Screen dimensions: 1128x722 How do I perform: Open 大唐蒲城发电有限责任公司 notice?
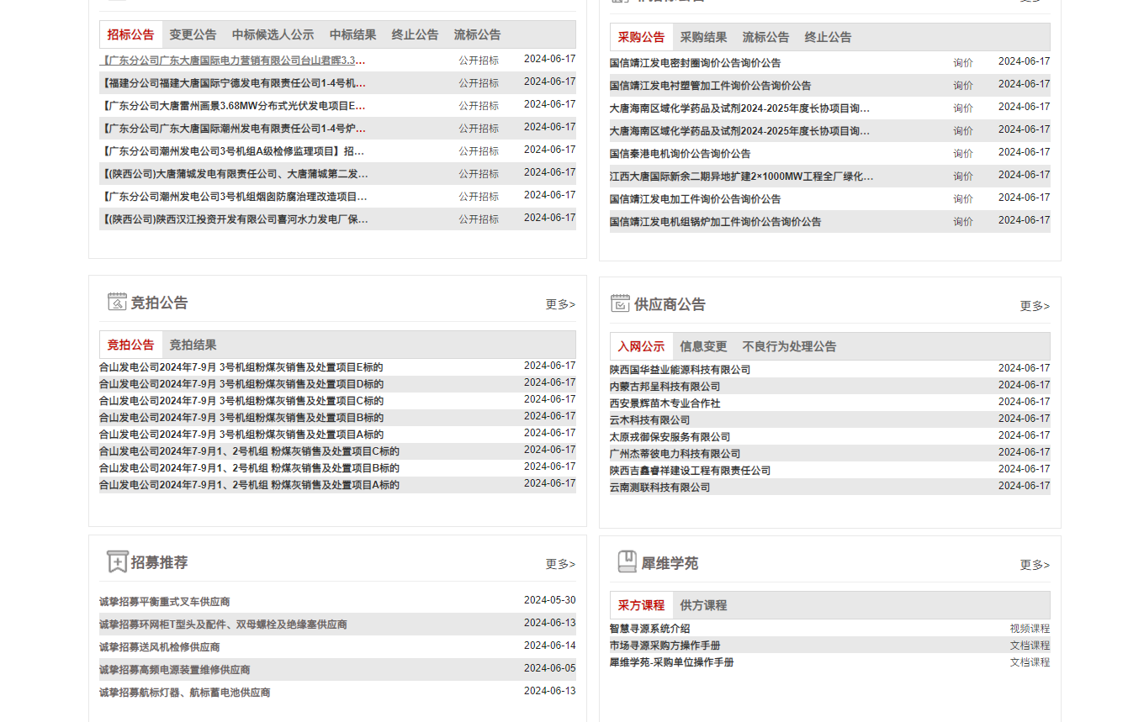click(234, 174)
